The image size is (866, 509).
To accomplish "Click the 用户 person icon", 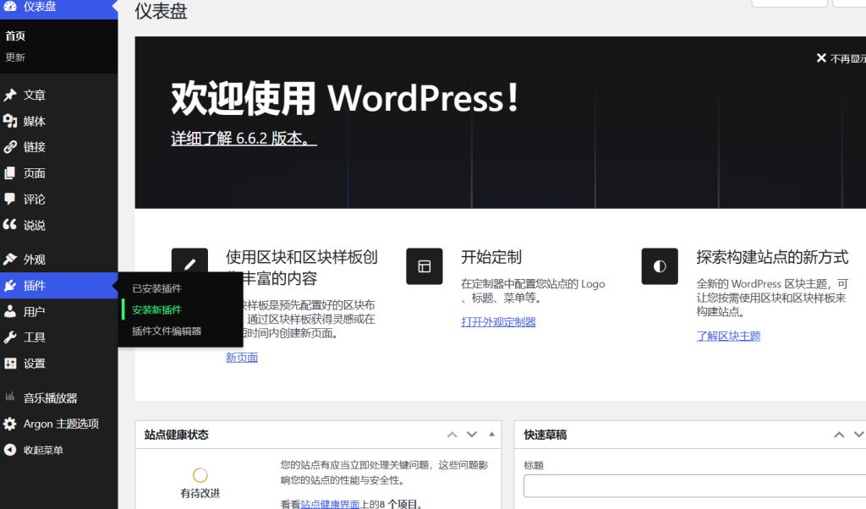I will pos(10,312).
